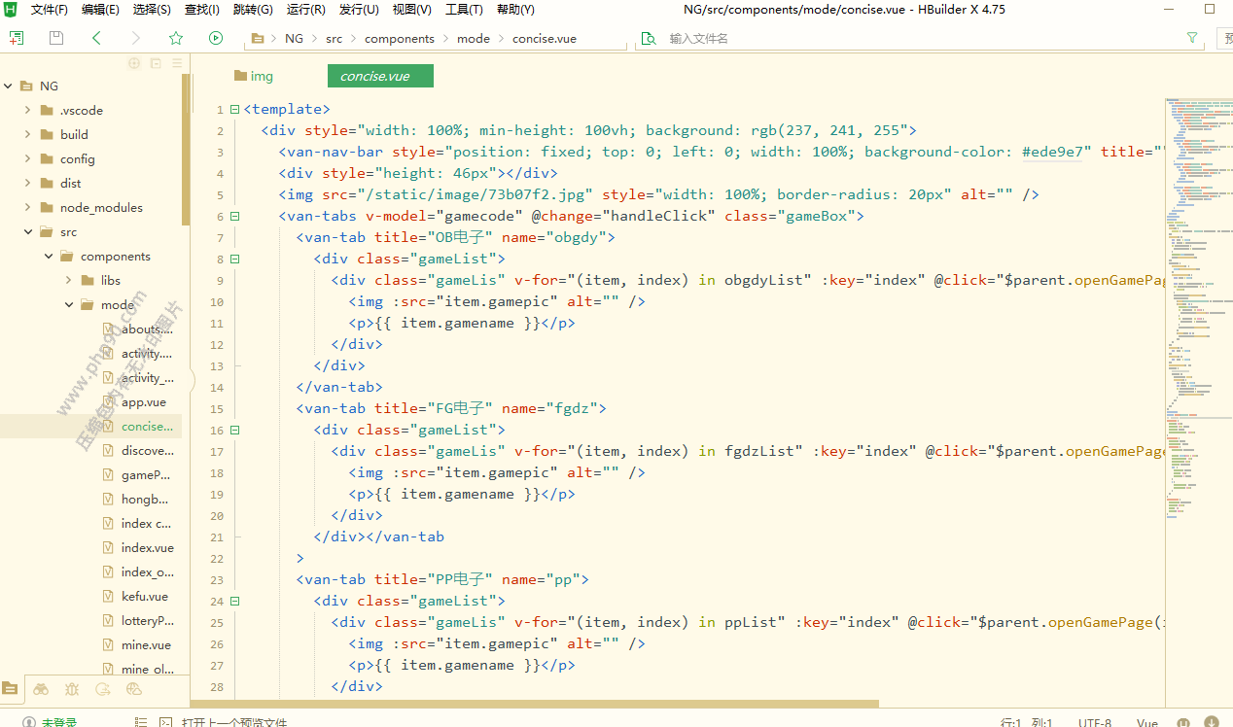The image size is (1233, 727).
Task: Click components in the breadcrumb path
Action: pyautogui.click(x=399, y=39)
